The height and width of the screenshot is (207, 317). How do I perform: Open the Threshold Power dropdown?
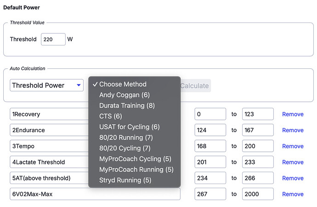click(x=47, y=85)
